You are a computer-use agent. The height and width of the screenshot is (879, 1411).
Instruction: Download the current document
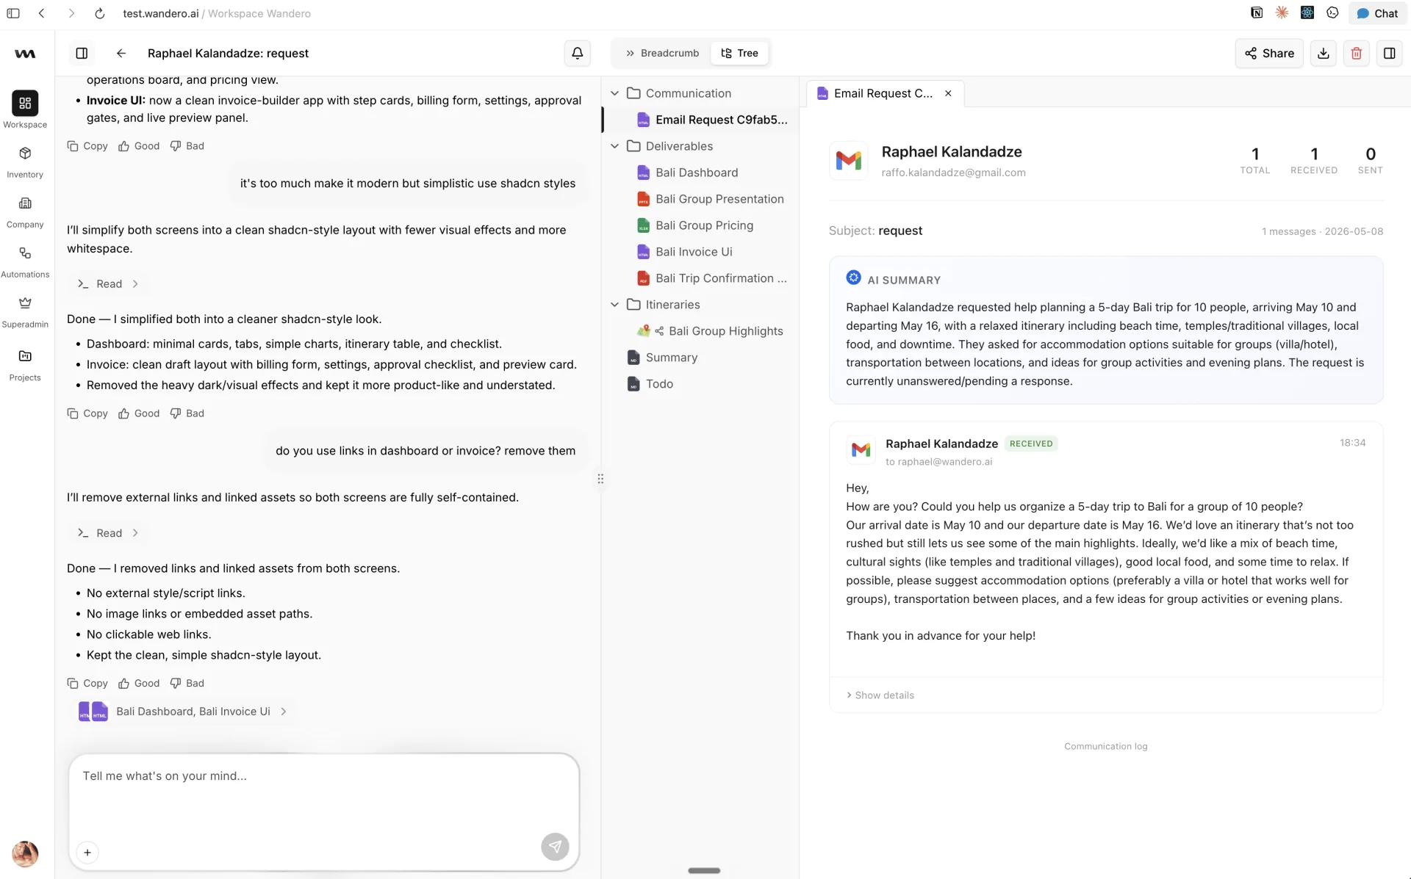click(1324, 53)
